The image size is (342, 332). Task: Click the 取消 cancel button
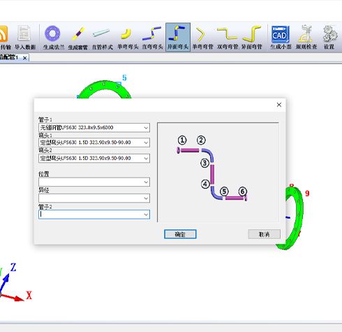(264, 234)
